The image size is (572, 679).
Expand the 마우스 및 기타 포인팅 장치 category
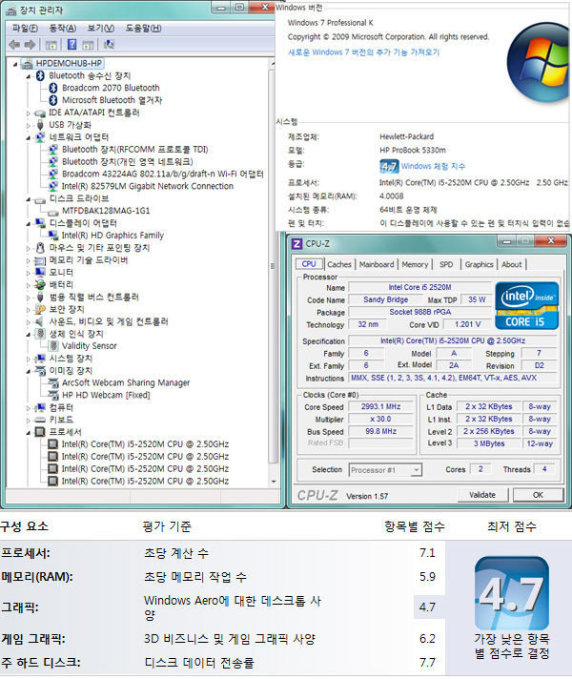pyautogui.click(x=29, y=249)
